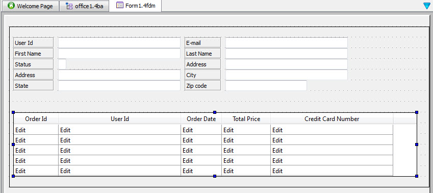Click the Order Date column header
Image resolution: width=433 pixels, height=193 pixels.
201,119
